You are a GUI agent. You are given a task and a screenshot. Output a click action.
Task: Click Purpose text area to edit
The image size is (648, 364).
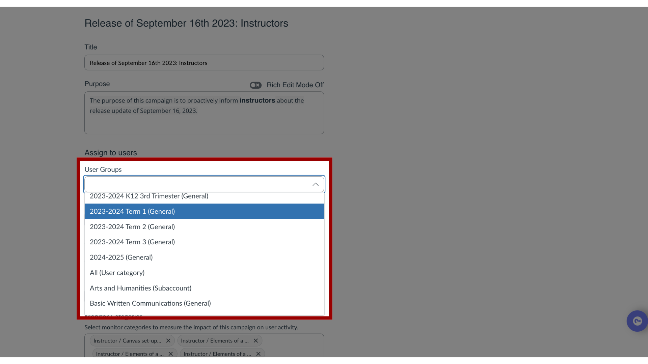point(204,113)
